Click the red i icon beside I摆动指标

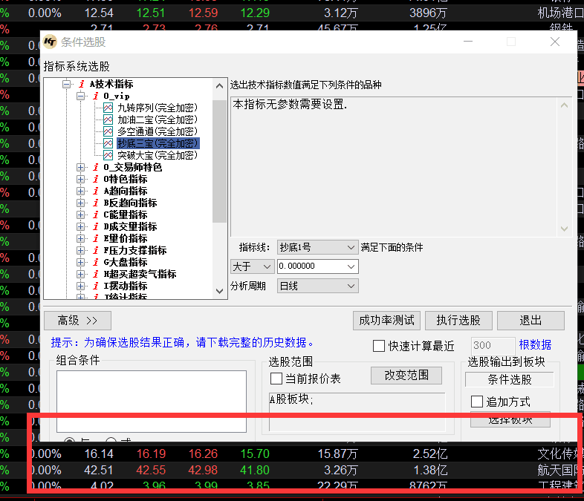(96, 286)
